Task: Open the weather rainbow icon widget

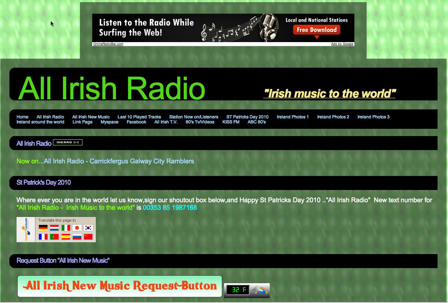Action: click(260, 290)
